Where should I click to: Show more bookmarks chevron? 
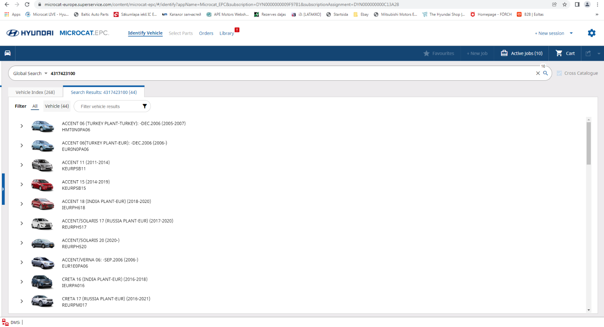[597, 14]
